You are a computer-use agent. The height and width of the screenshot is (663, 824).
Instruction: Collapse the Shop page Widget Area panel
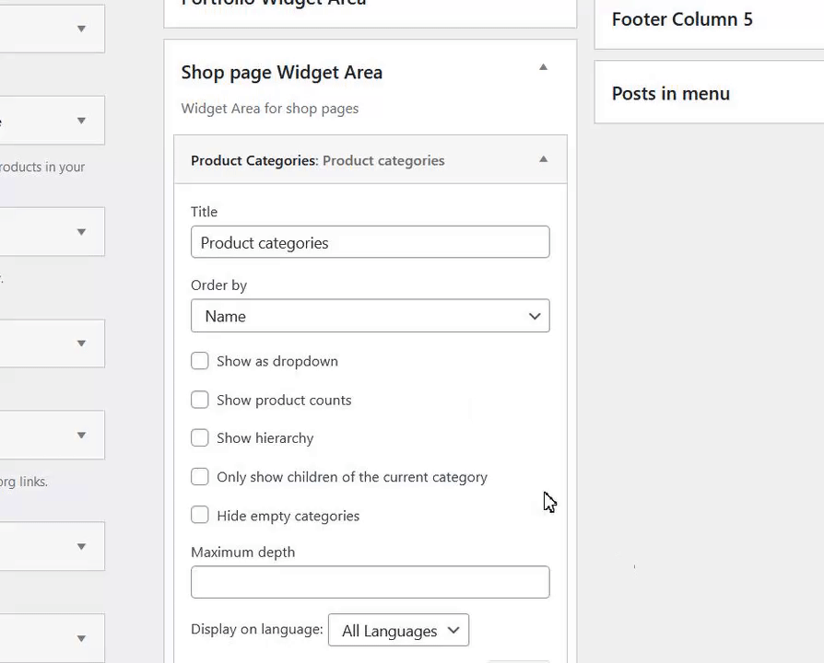[x=543, y=67]
